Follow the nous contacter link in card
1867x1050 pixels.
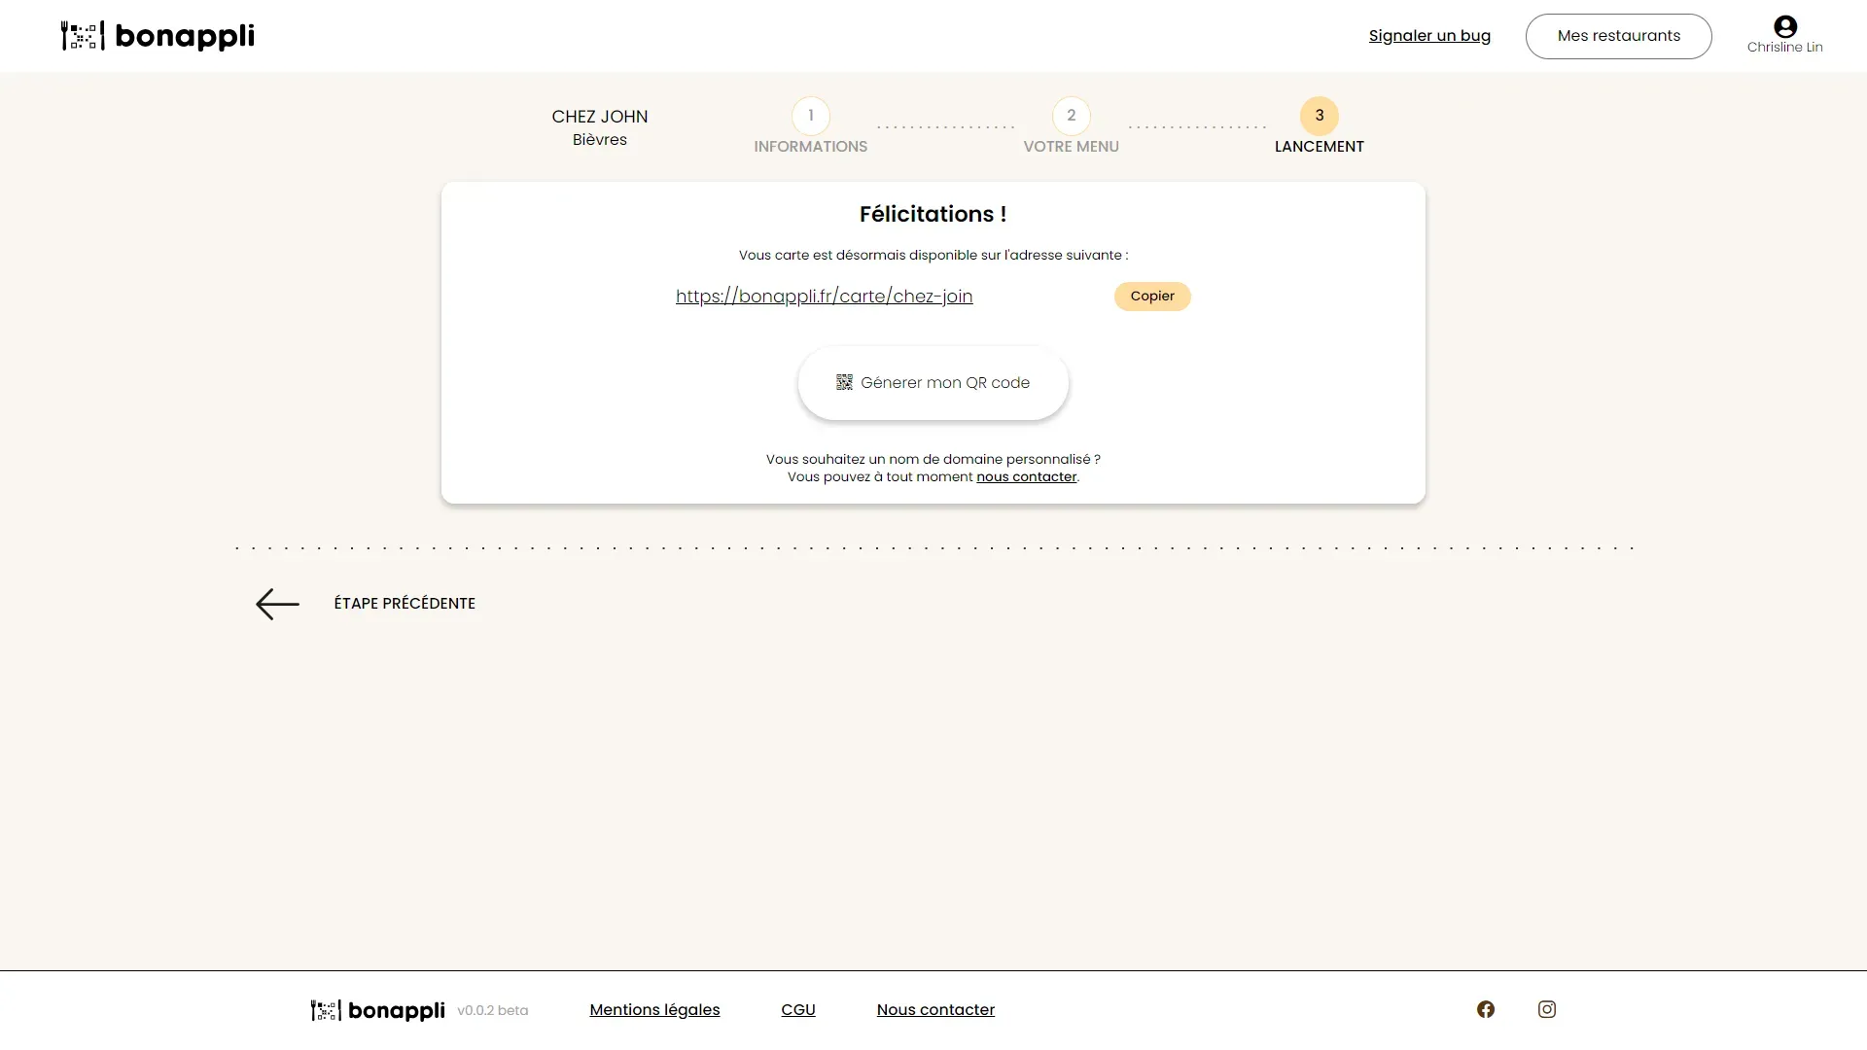click(x=1026, y=476)
